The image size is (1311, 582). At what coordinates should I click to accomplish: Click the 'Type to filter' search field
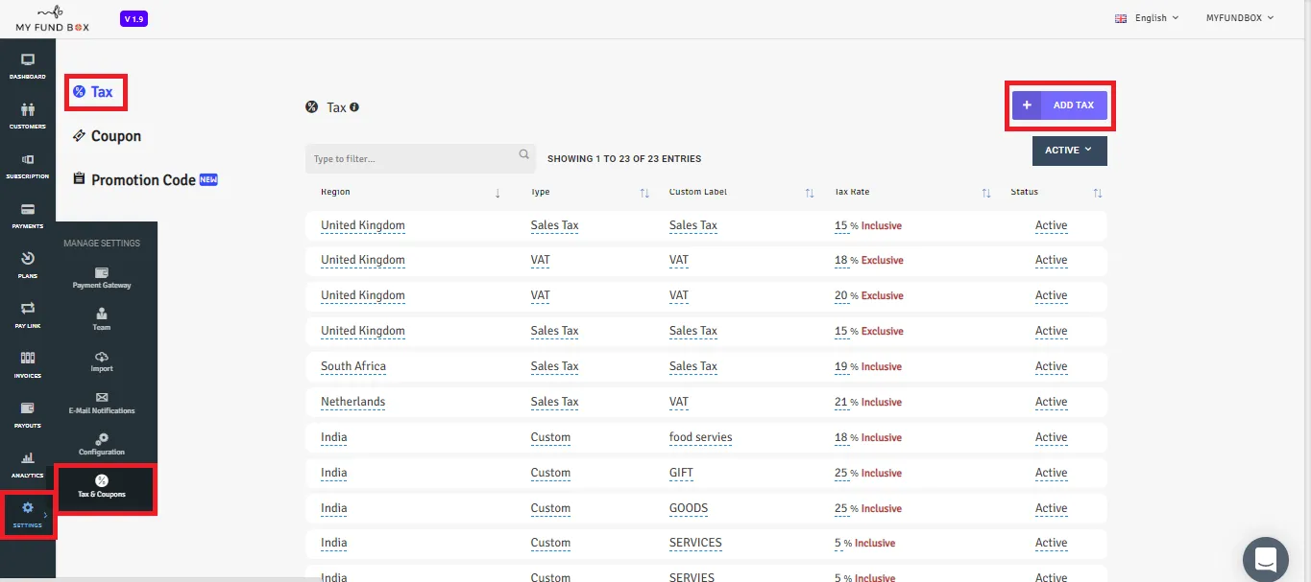click(420, 159)
